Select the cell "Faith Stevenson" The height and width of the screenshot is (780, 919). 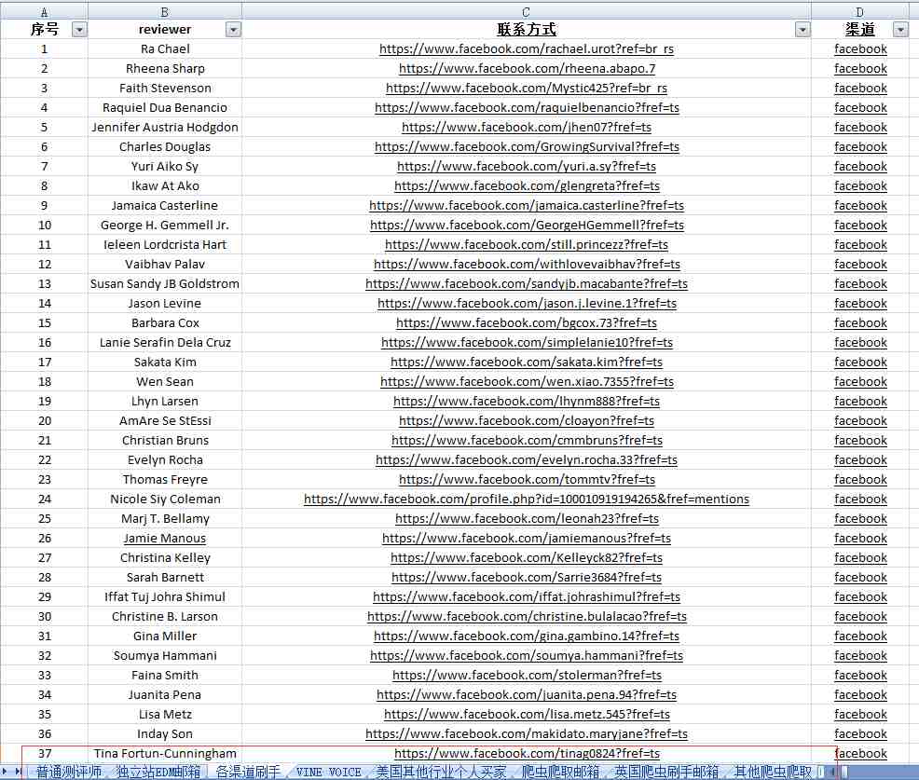[165, 89]
